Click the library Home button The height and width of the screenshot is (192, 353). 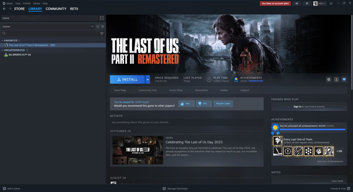tap(49, 18)
